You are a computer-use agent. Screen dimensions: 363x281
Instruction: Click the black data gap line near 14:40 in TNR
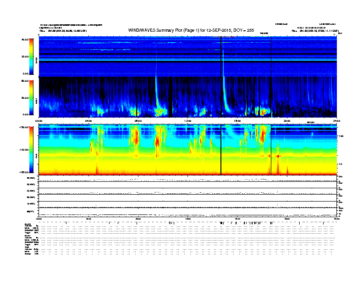tap(221, 150)
